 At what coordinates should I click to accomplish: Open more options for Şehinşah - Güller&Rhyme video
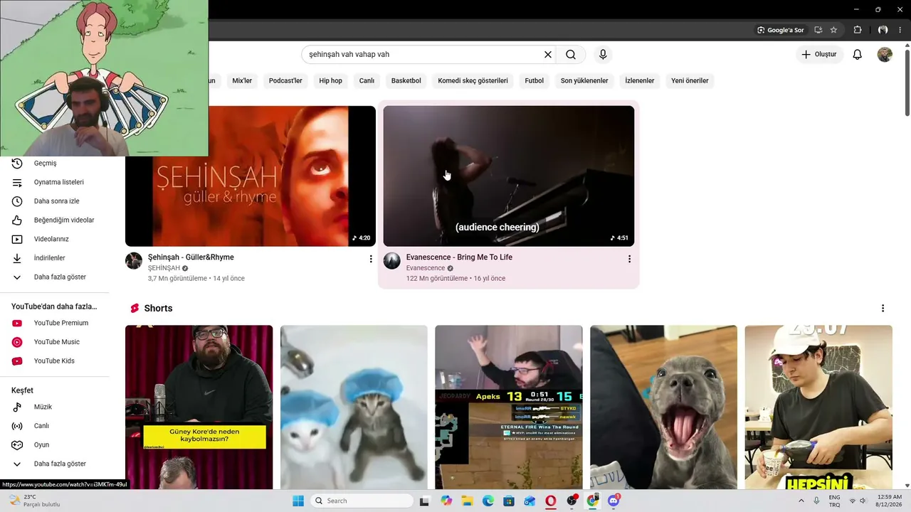371,259
